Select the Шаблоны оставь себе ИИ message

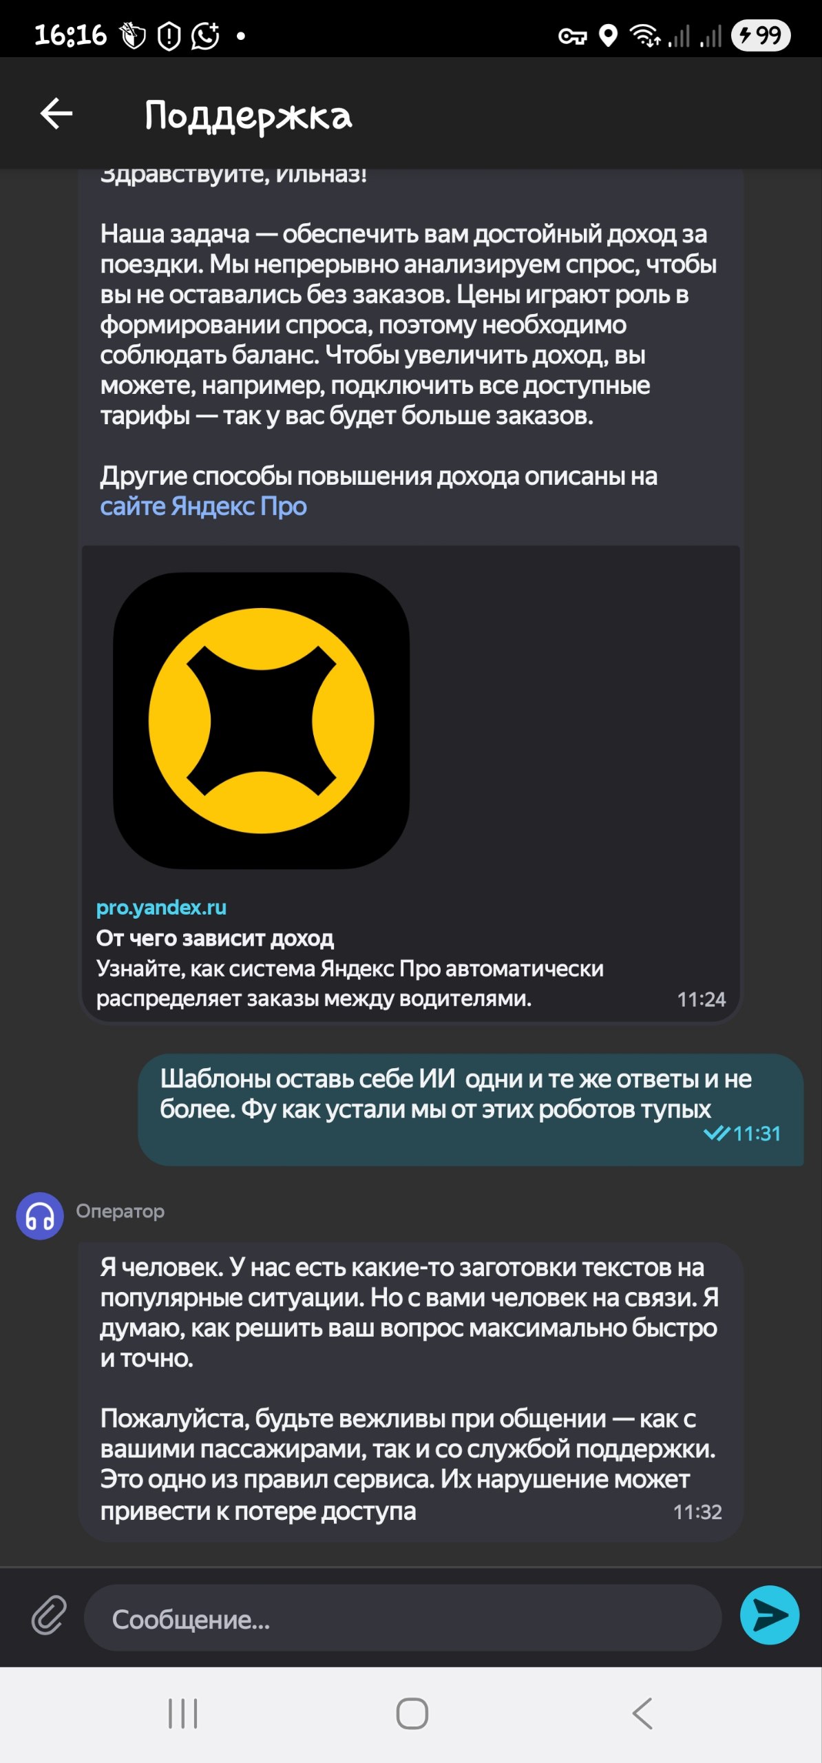(470, 1109)
